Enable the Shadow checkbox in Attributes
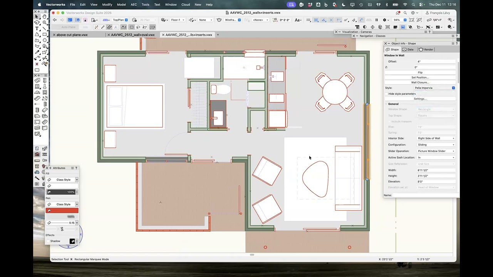This screenshot has height=277, width=493. (48, 241)
